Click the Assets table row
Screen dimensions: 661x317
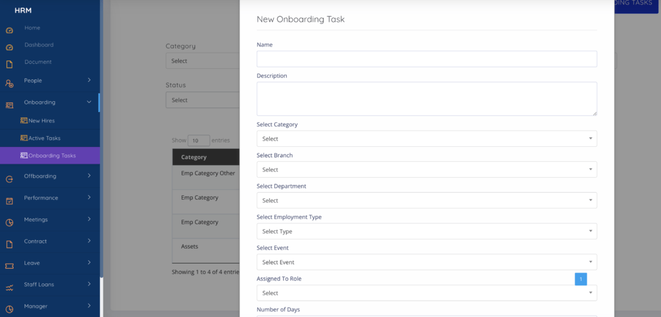pyautogui.click(x=206, y=251)
